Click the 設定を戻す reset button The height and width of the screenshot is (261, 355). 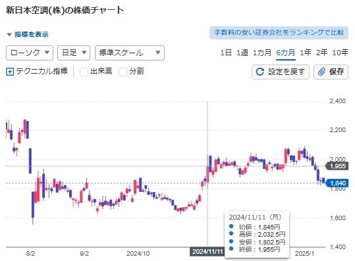click(281, 72)
